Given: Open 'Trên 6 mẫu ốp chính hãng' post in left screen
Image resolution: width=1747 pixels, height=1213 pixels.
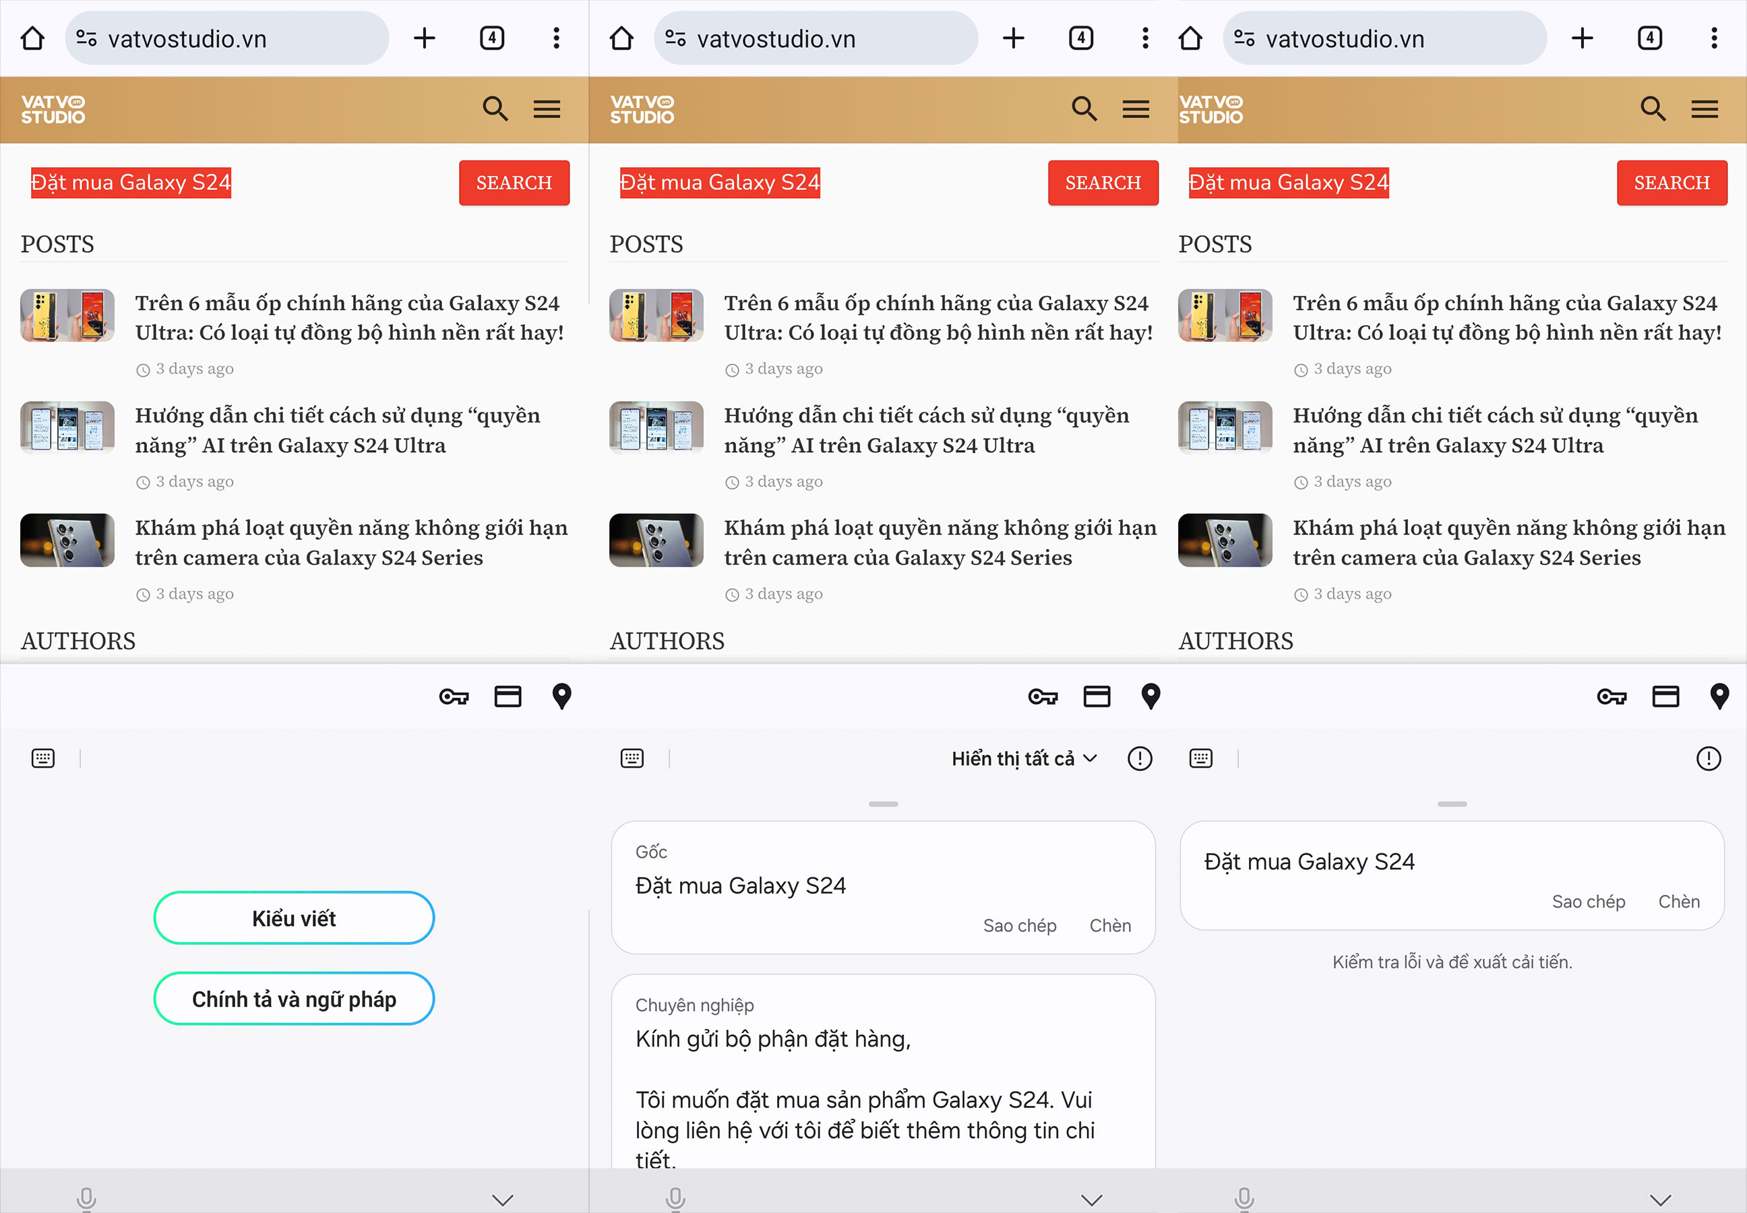Looking at the screenshot, I should coord(350,317).
